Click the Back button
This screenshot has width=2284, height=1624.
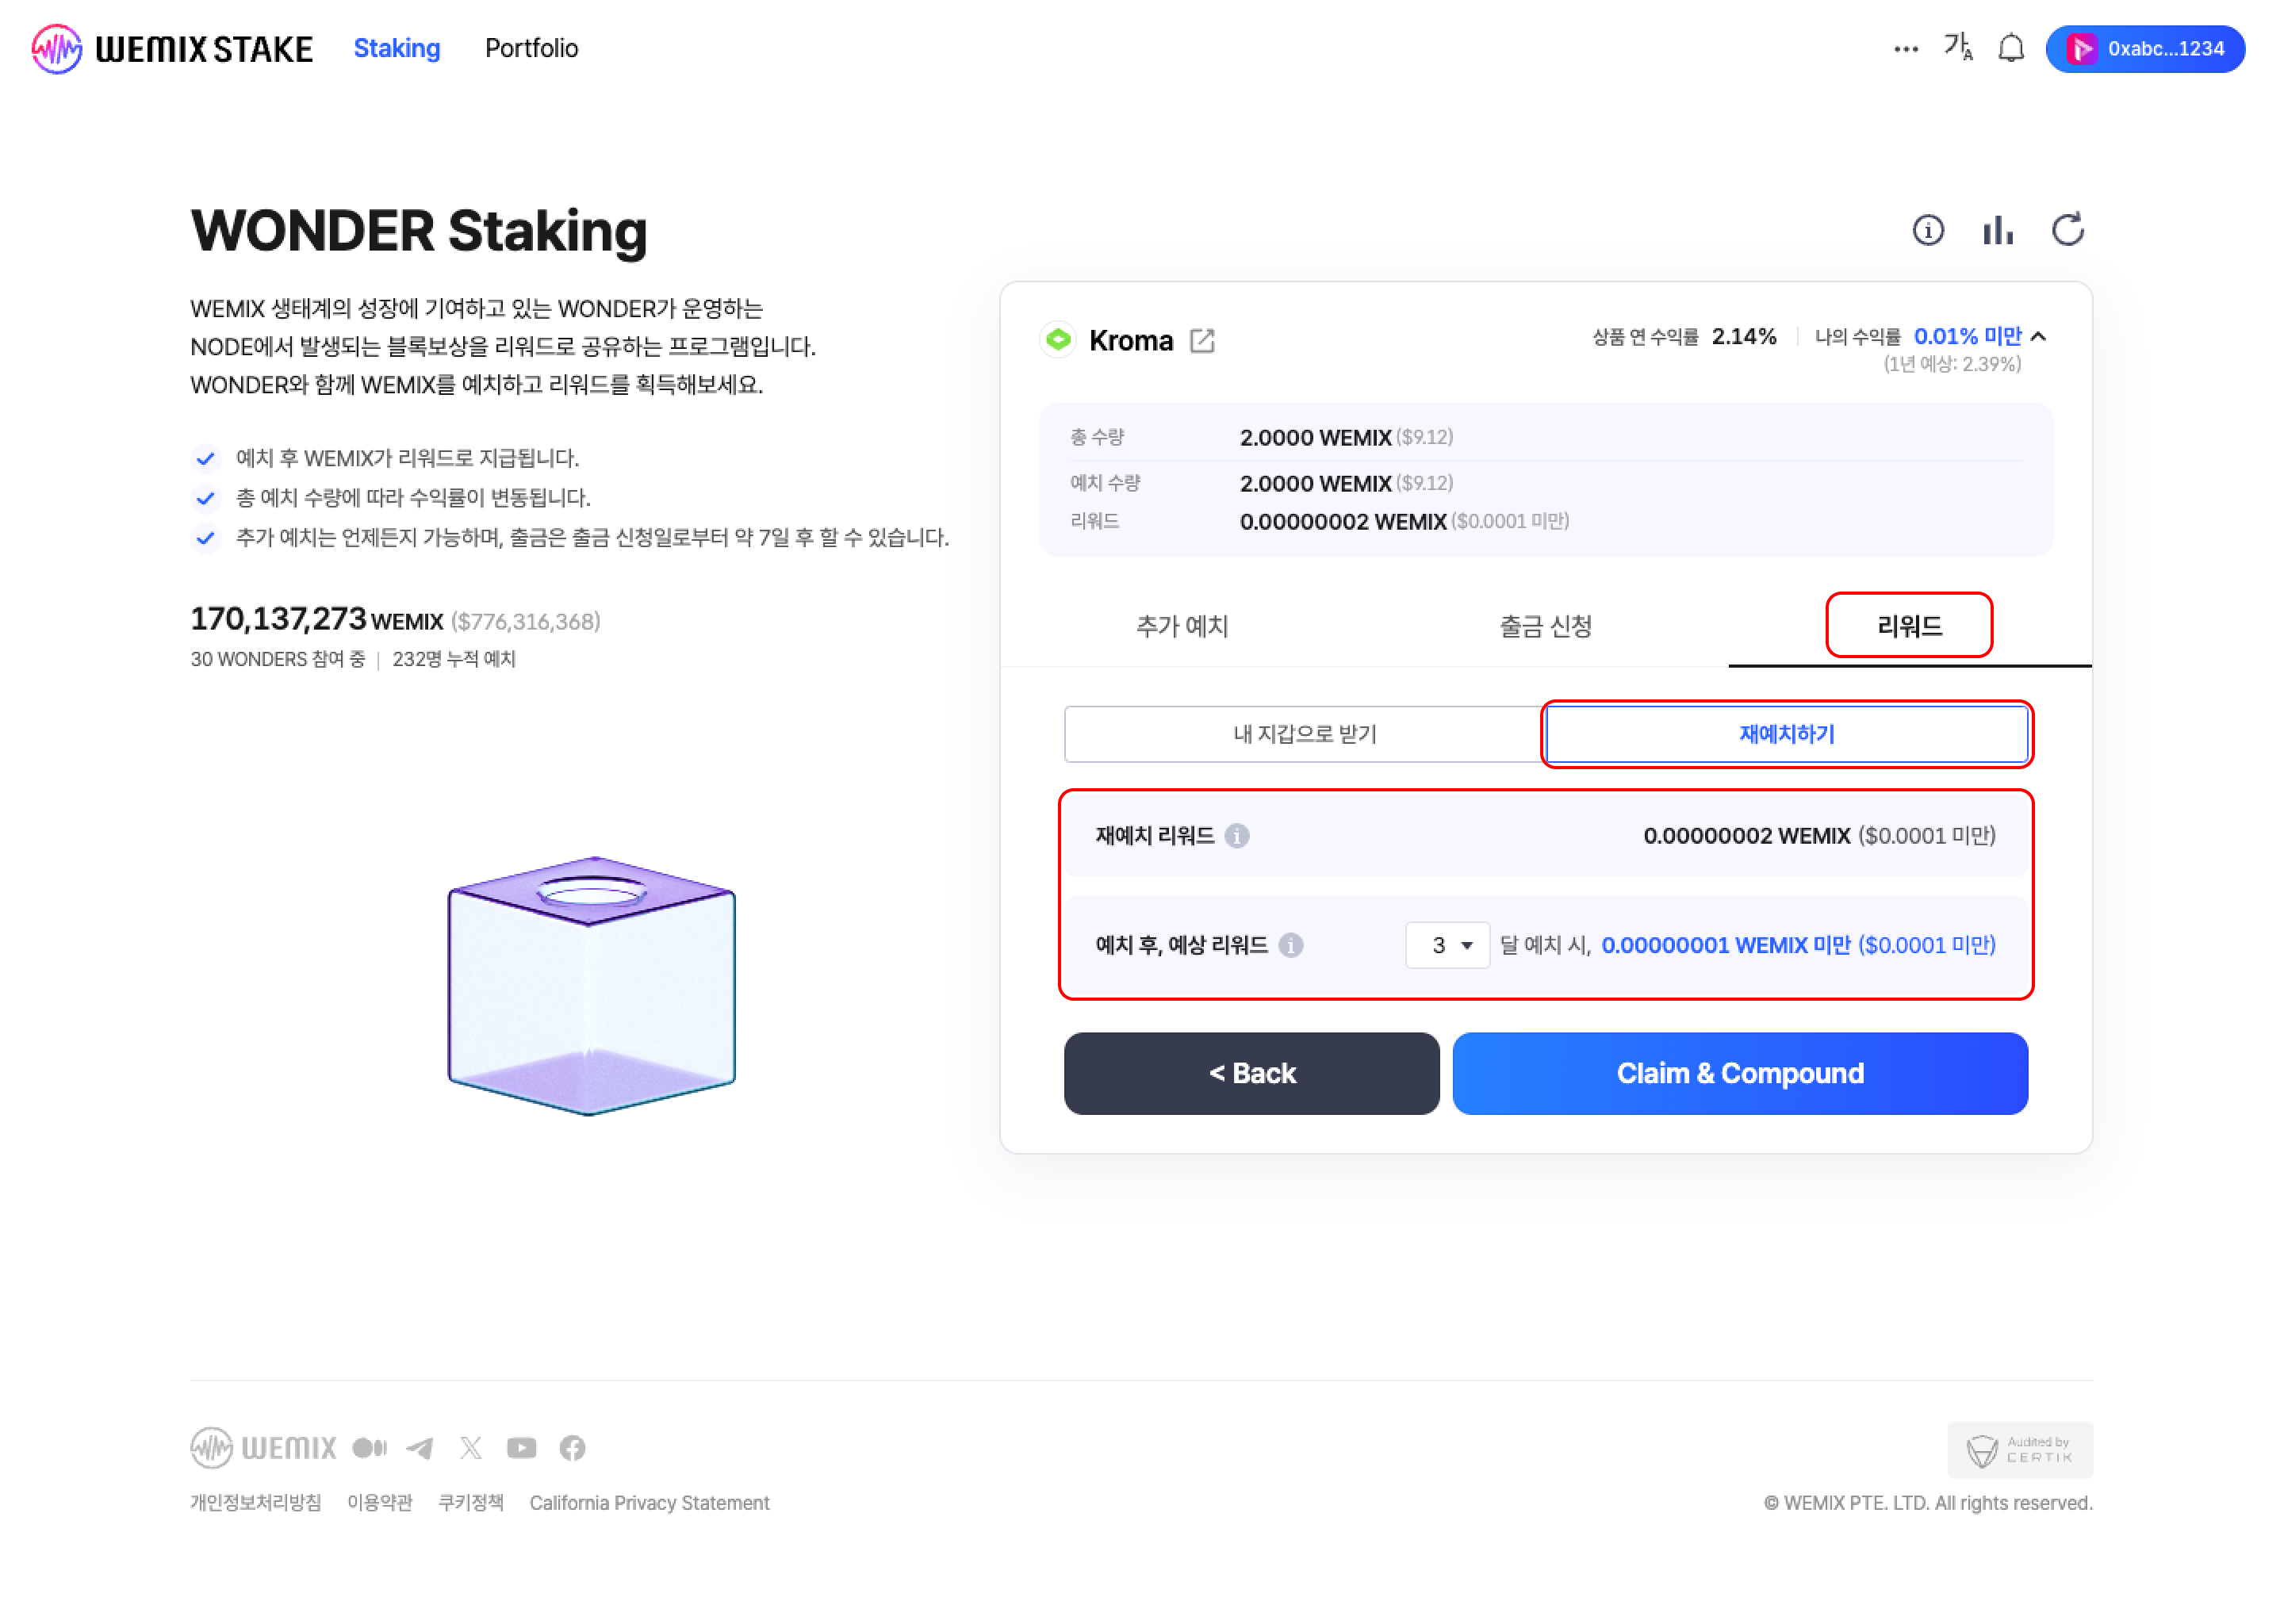(x=1251, y=1073)
